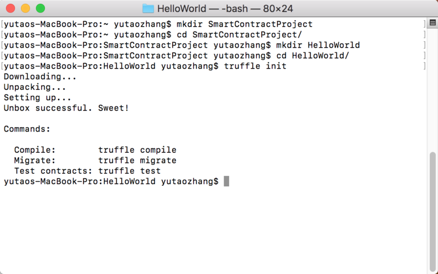Maximize the terminal with the green button
438x274 pixels.
[41, 8]
